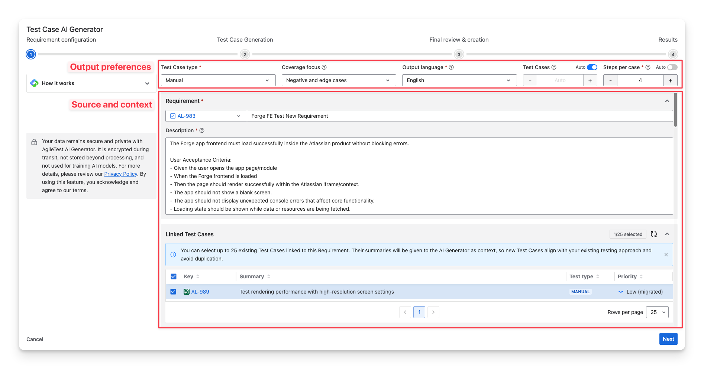Click the Output language help icon

pyautogui.click(x=451, y=67)
